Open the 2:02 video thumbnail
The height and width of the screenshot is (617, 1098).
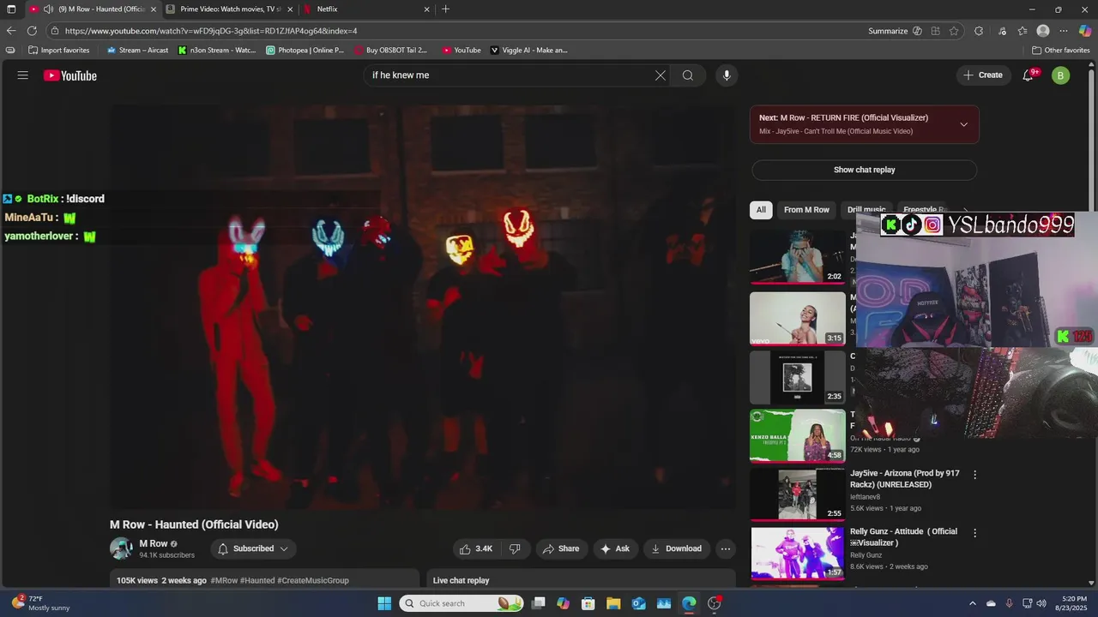pos(798,257)
